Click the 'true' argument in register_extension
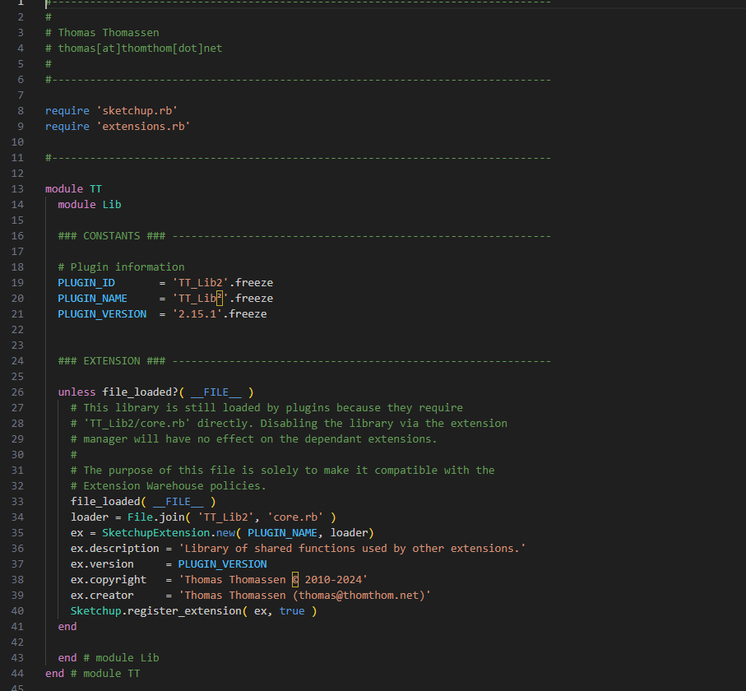746x691 pixels. click(x=292, y=610)
